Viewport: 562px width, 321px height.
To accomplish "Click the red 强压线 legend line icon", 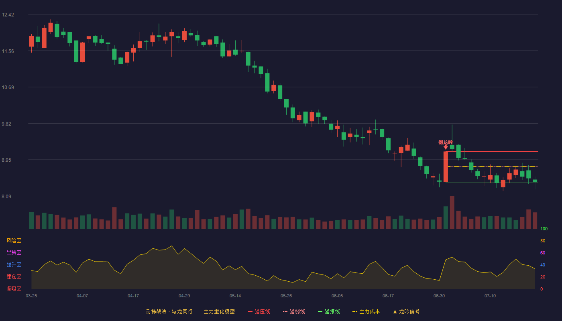I will point(250,311).
